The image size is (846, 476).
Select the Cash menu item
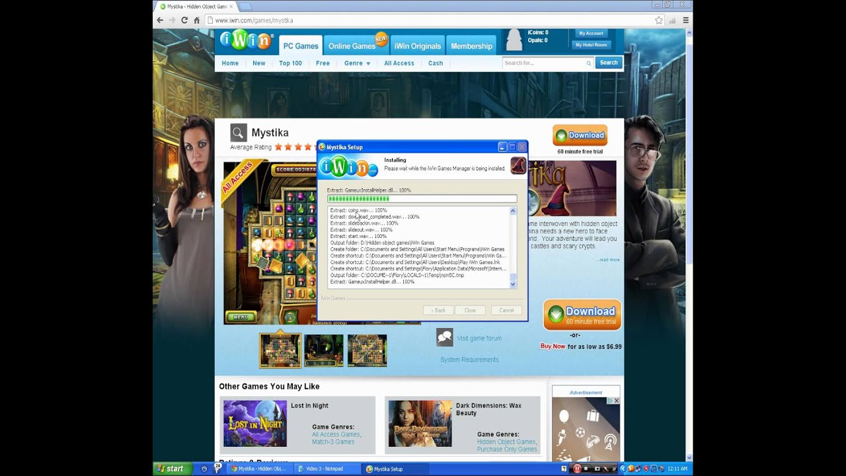[436, 63]
